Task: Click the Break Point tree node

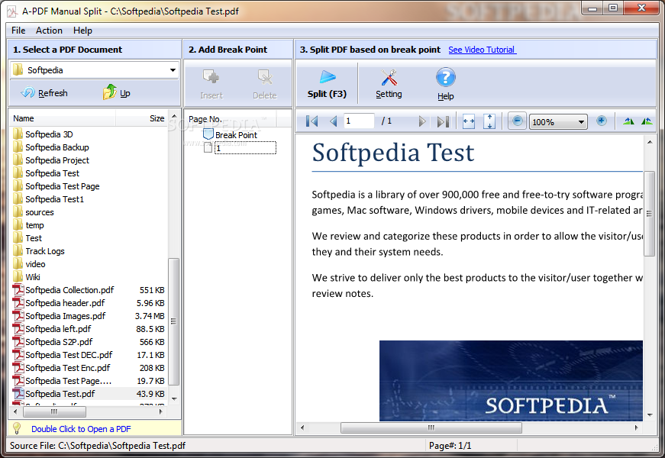Action: tap(236, 135)
